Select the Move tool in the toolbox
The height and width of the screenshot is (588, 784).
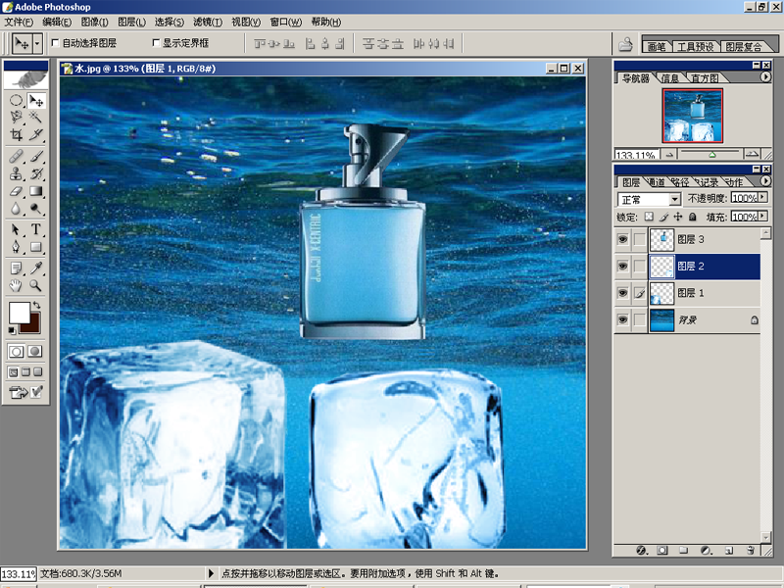pyautogui.click(x=35, y=101)
